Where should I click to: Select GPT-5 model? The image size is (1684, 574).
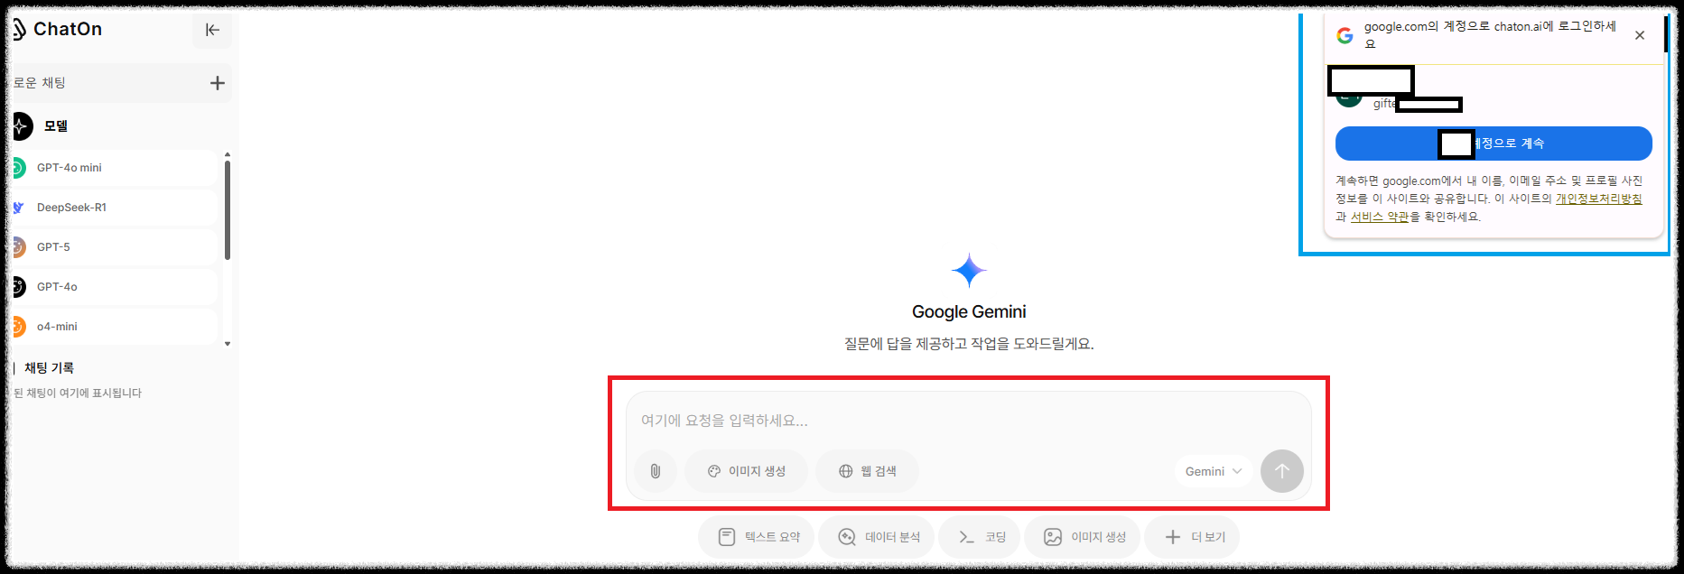coord(114,247)
